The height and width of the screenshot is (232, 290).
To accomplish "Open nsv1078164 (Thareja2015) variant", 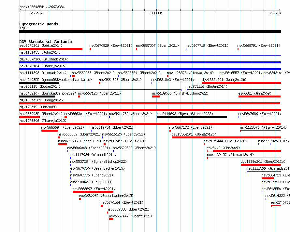I will click(x=43, y=66).
